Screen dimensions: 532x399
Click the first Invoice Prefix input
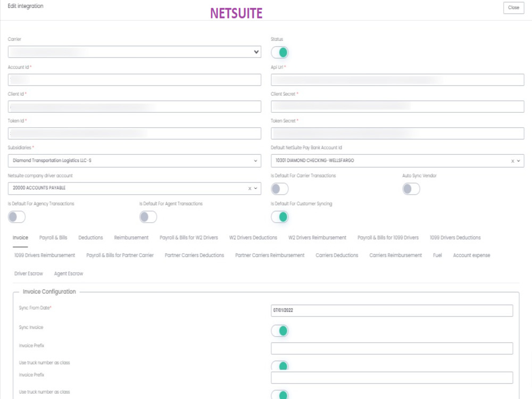(392, 348)
